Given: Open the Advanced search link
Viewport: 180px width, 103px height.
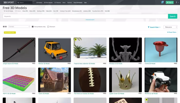Looking at the screenshot, I should click(x=90, y=20).
